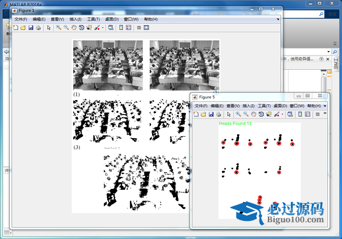342x239 pixels.
Task: Select the Pan hand tool in Figure 1
Action: [74, 28]
